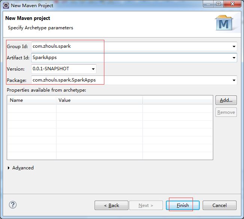244x219 pixels.
Task: Click the "New Maven project" heading
Action: 28,18
